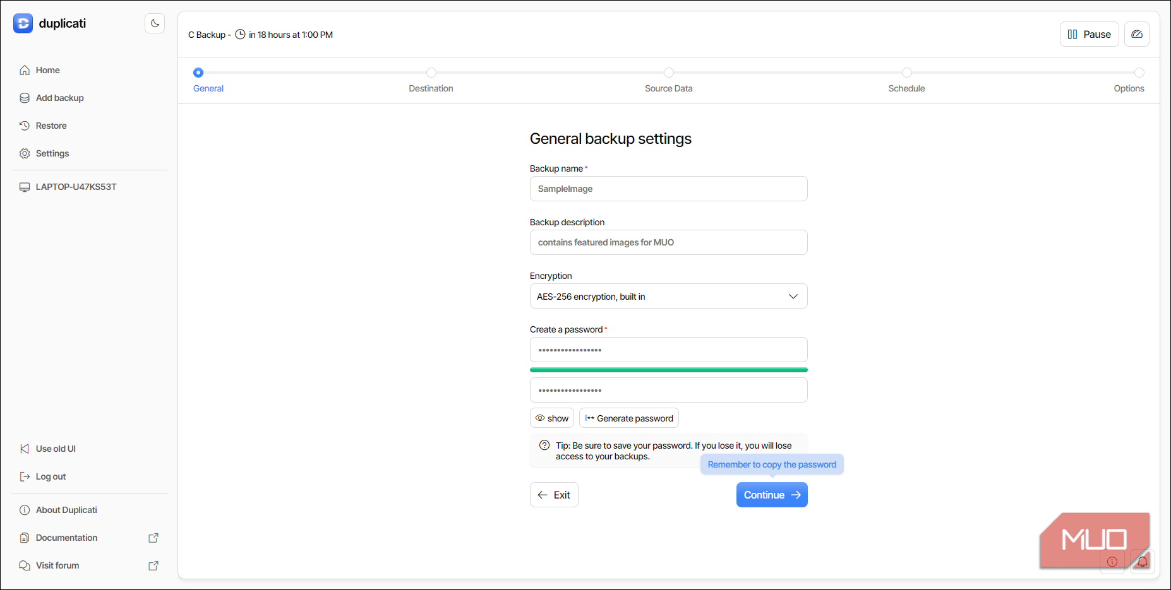Screen dimensions: 1171x590
Task: Toggle dark mode moon icon
Action: pyautogui.click(x=155, y=23)
